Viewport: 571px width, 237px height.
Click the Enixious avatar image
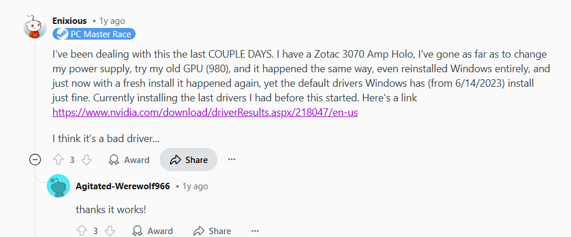[x=34, y=27]
